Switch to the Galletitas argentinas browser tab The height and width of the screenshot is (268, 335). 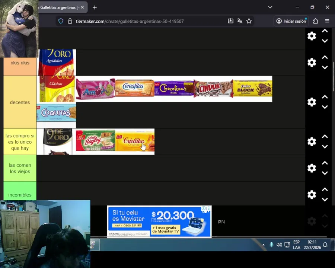(59, 7)
